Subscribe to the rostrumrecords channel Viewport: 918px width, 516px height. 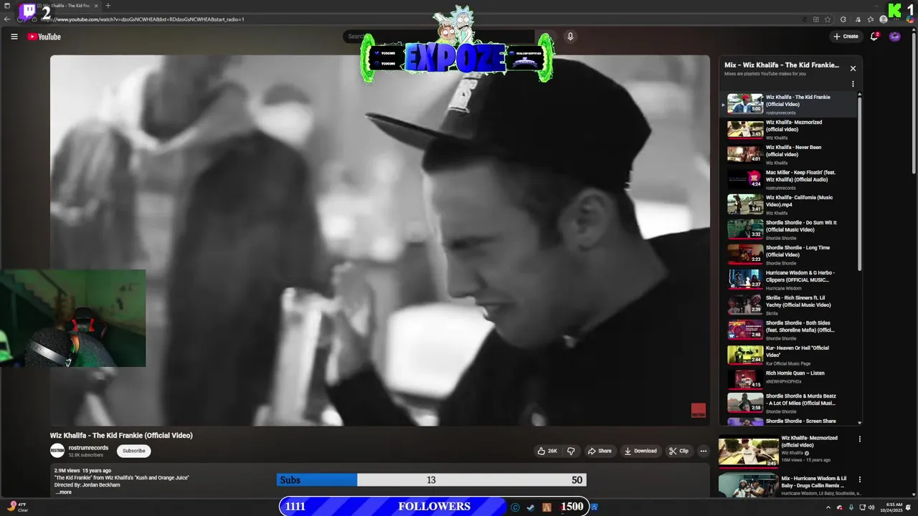click(133, 451)
